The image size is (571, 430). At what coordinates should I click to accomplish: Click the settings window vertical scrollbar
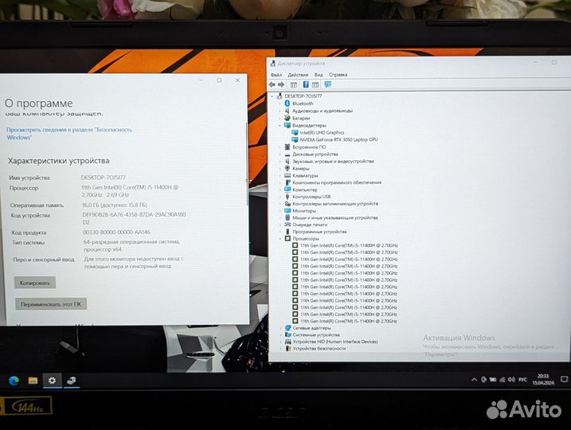(x=247, y=164)
